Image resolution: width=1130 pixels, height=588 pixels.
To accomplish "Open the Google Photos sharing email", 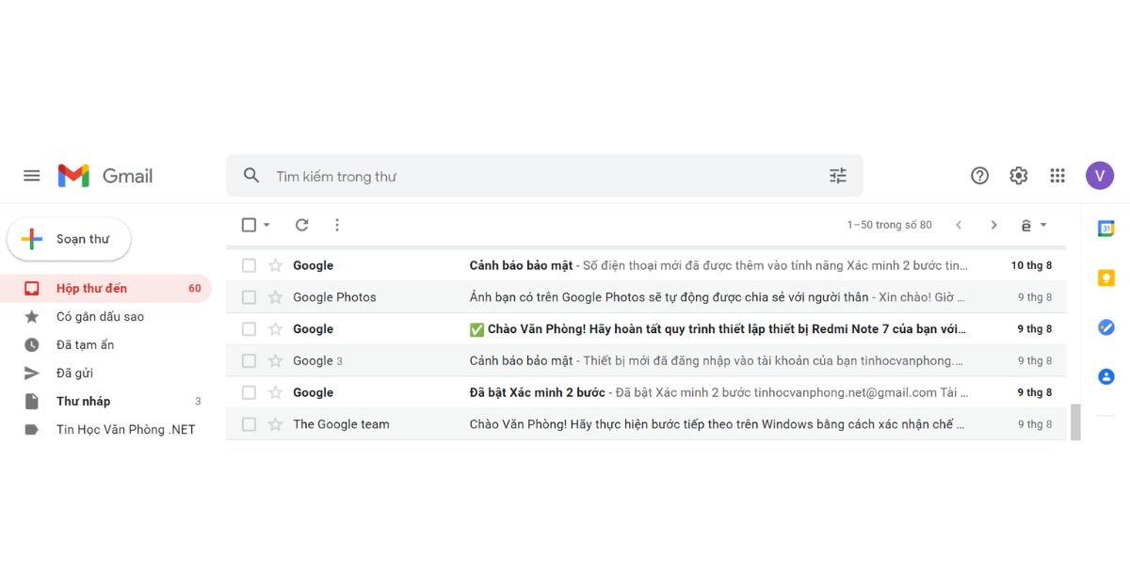I will [646, 297].
